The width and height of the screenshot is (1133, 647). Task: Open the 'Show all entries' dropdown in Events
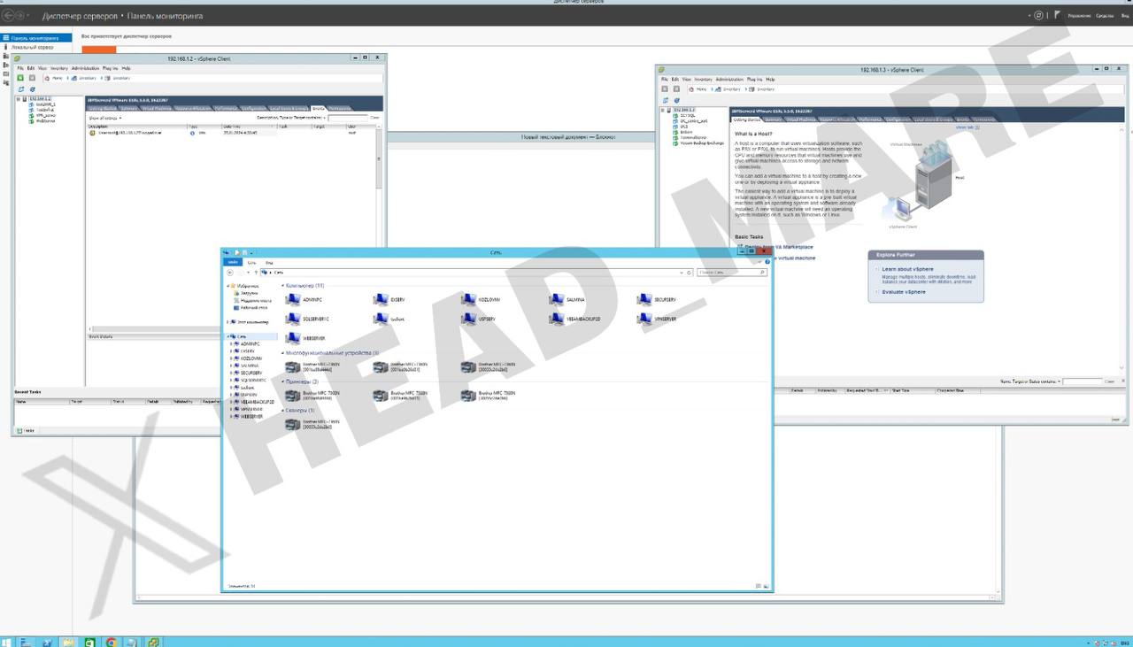tap(105, 117)
